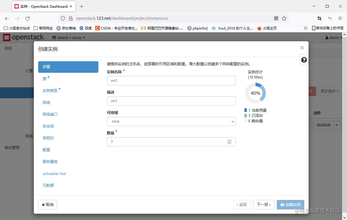
Task: Switch to the 网络 wizard step
Action: click(46, 102)
